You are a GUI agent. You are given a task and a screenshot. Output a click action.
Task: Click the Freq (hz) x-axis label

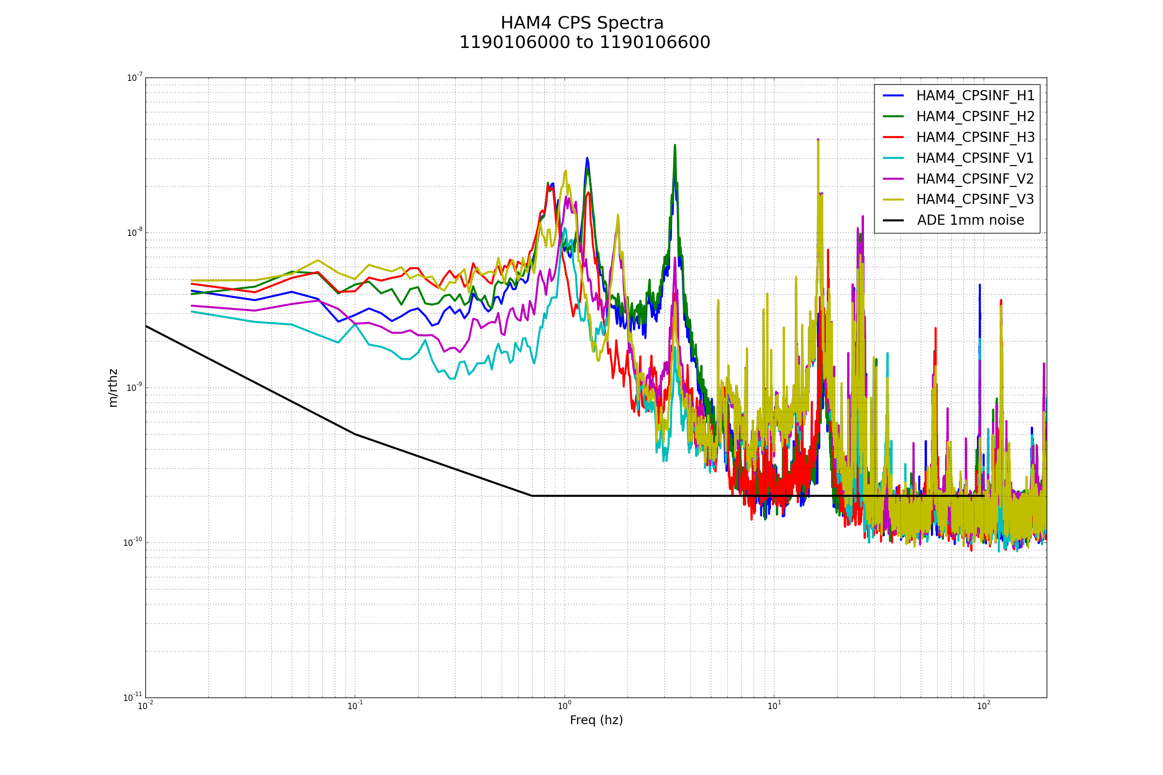click(x=597, y=721)
